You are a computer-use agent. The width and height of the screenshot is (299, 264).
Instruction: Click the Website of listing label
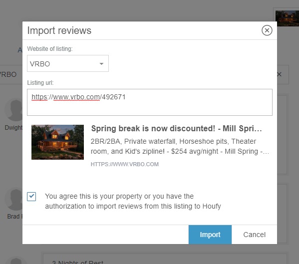point(50,49)
